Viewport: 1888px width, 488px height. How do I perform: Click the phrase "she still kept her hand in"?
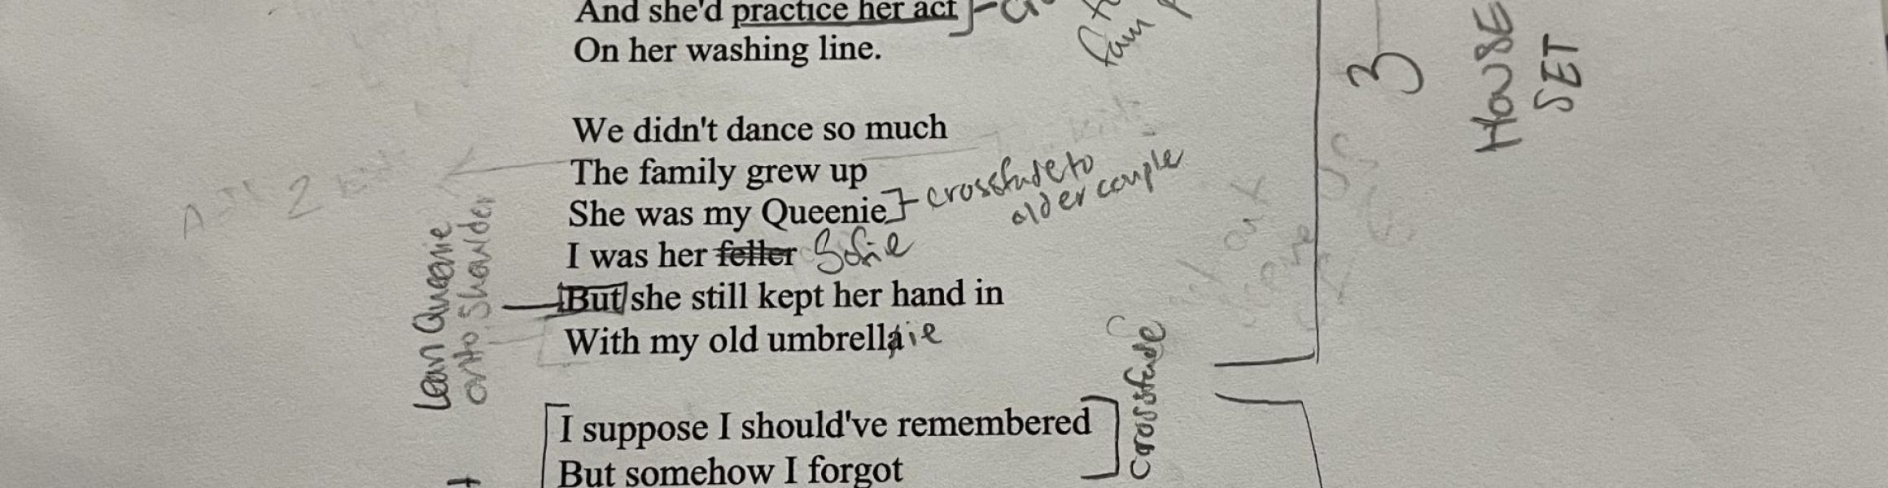click(817, 297)
